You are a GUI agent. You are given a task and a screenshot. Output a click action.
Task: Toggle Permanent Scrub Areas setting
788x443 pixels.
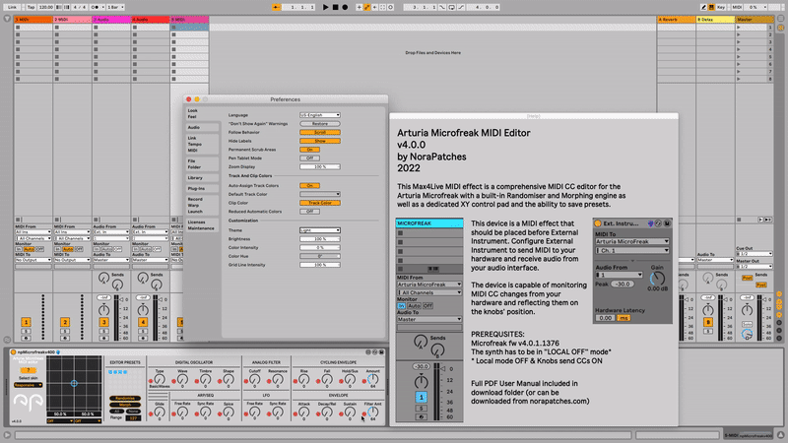coord(311,149)
